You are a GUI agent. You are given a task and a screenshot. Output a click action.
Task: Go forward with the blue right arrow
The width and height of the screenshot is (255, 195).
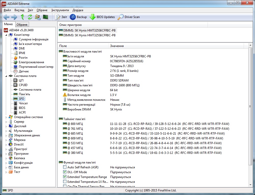coord(14,17)
